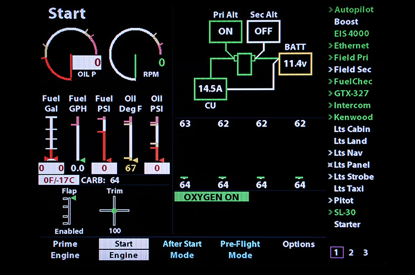Expand the Autopilot circuit entry
Viewport: 415px width, 275px height.
(x=353, y=10)
